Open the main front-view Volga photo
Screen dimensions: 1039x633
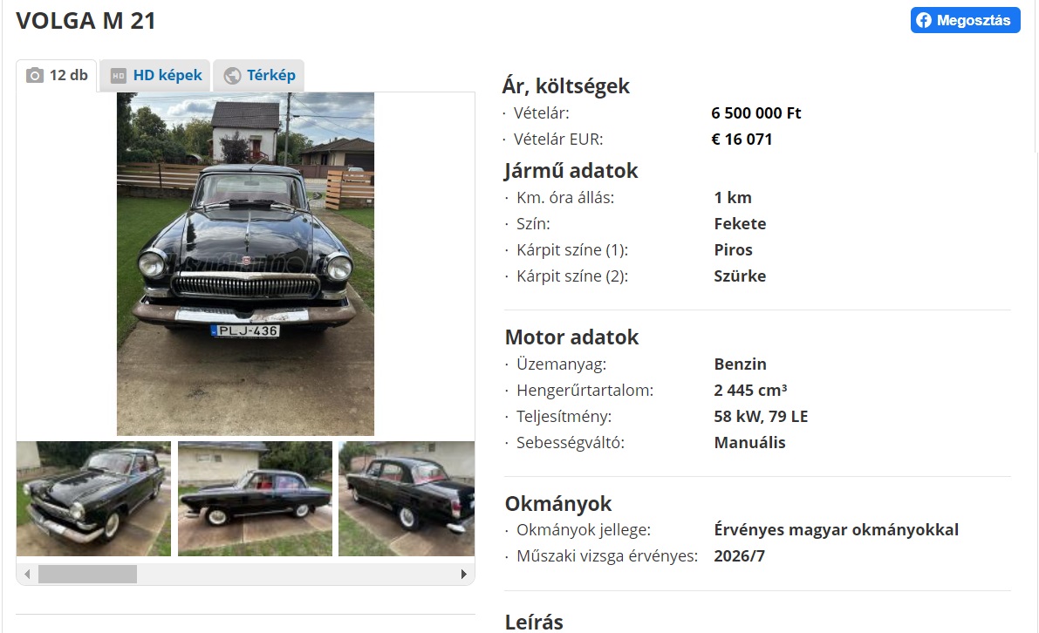[x=246, y=263]
